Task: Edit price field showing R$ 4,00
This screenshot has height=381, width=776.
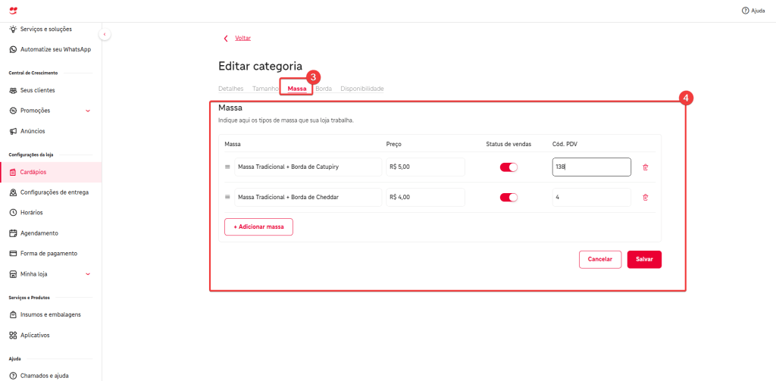Action: 424,198
